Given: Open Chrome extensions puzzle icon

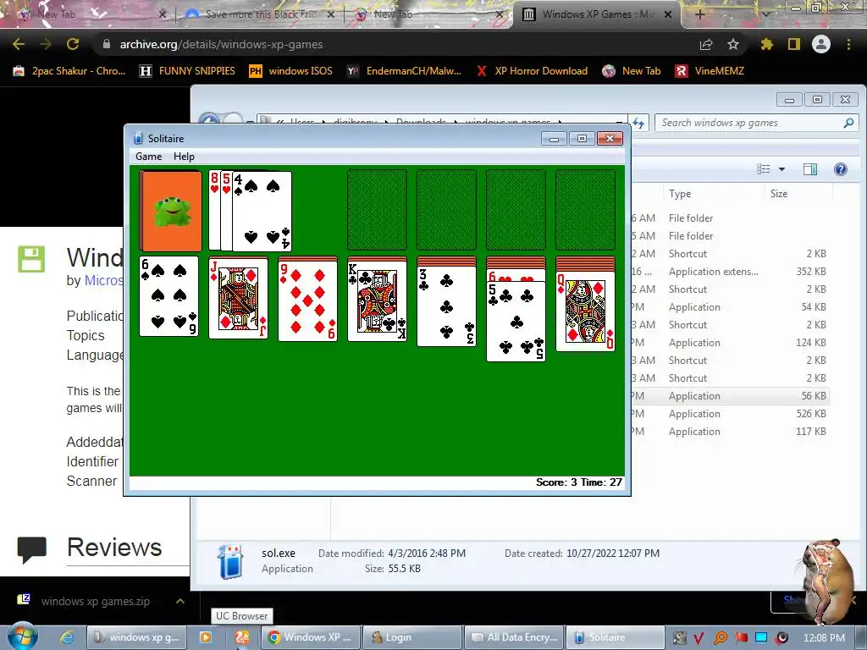Looking at the screenshot, I should pyautogui.click(x=766, y=44).
